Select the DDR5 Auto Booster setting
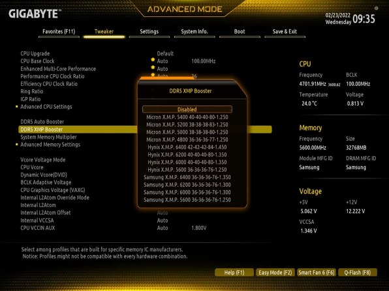 (42, 122)
